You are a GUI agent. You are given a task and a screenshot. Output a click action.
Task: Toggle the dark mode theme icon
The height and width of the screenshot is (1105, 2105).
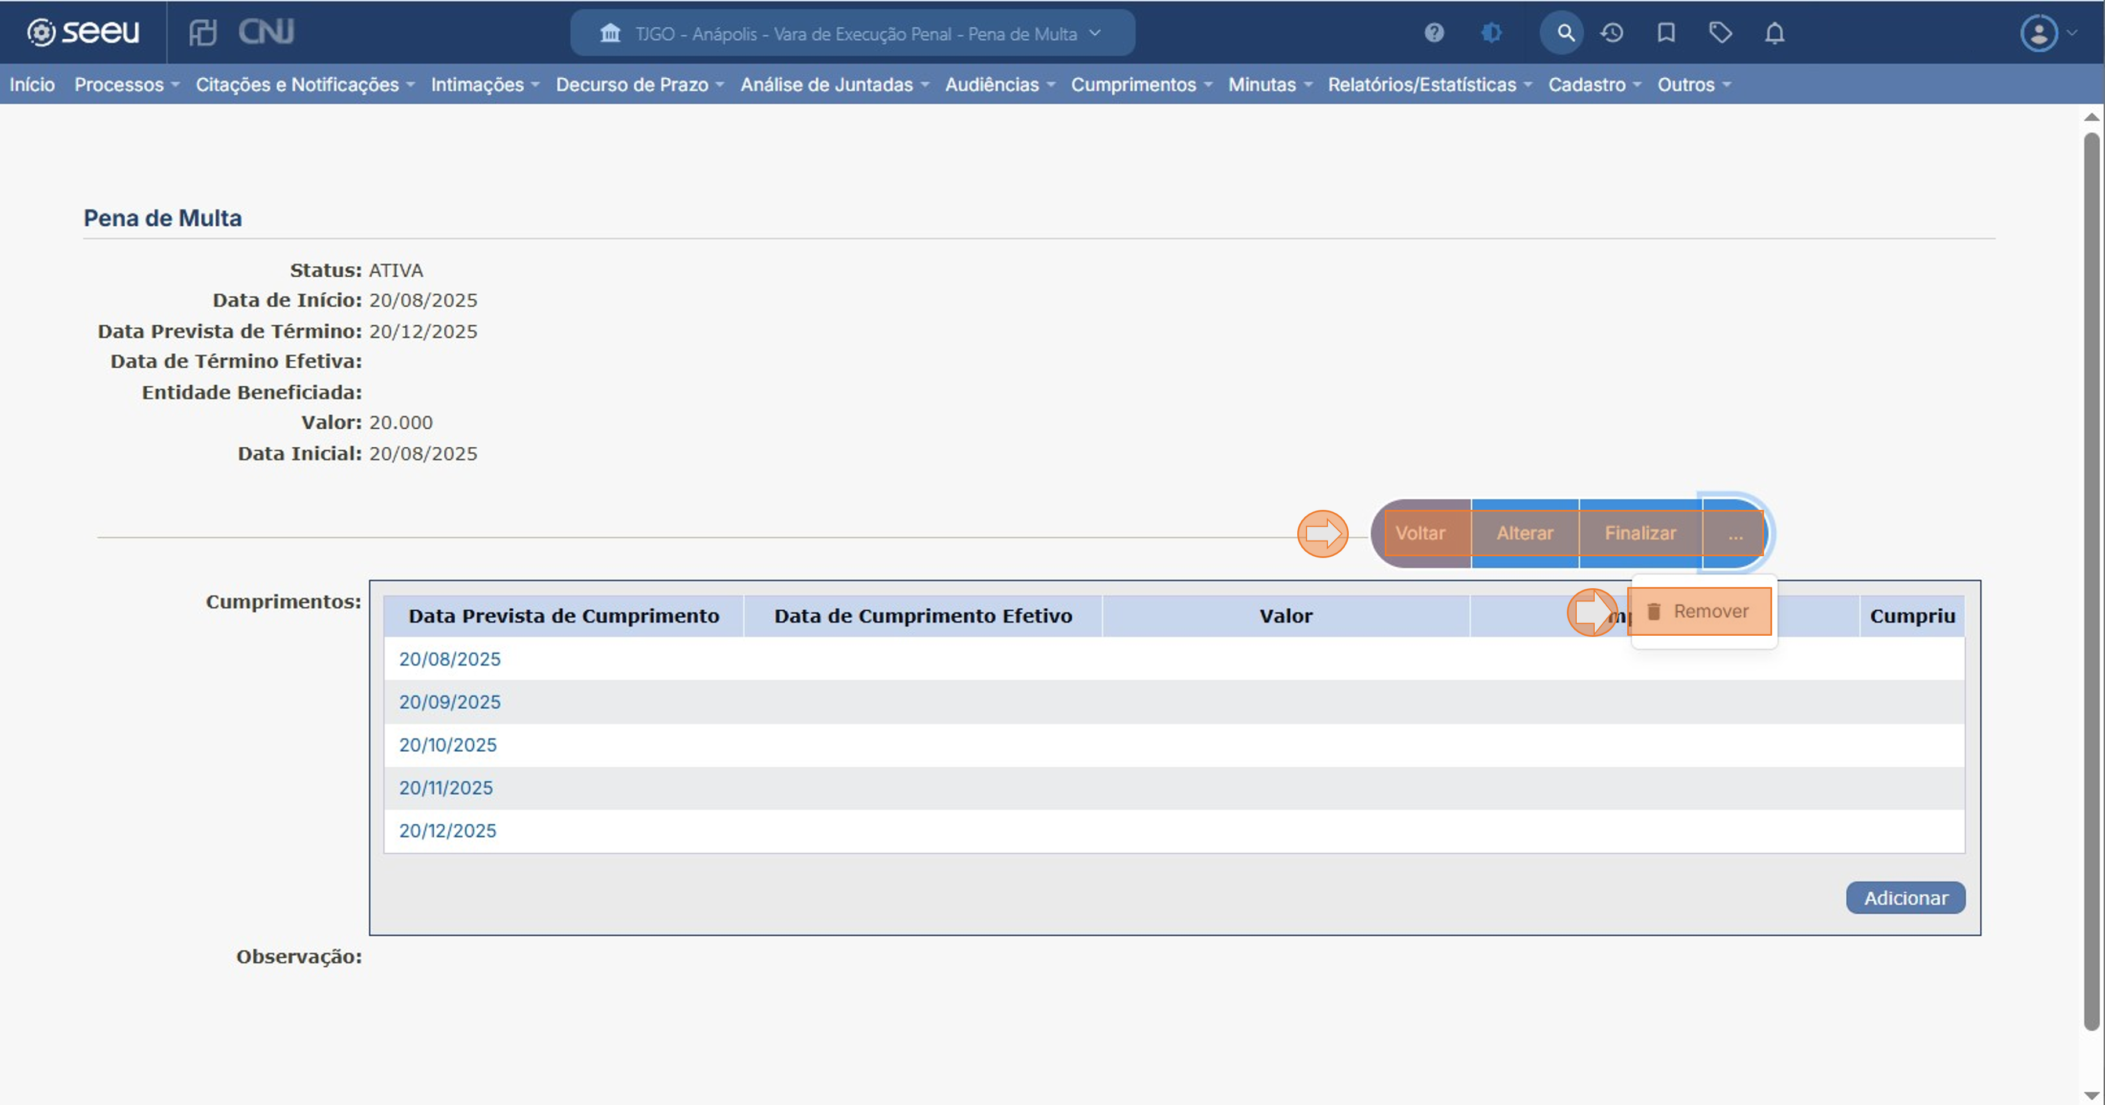1491,32
